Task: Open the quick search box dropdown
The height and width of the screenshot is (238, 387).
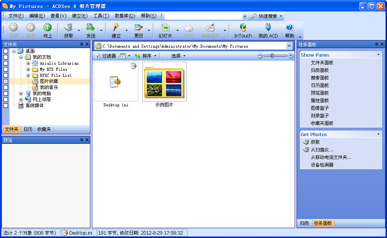Action: pos(245,16)
